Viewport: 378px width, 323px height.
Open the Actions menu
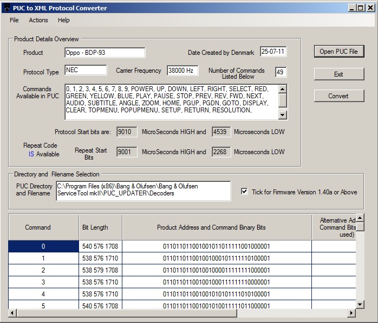(x=38, y=20)
